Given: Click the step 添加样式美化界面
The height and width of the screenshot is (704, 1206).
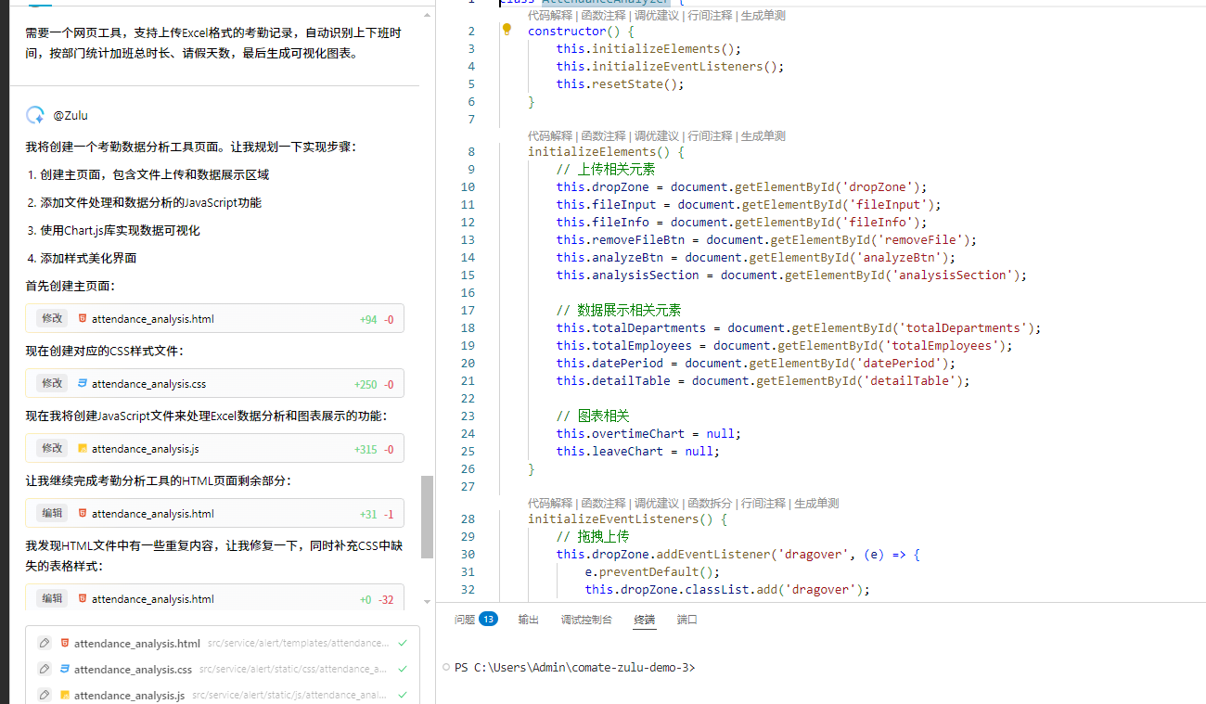Looking at the screenshot, I should click(x=88, y=258).
